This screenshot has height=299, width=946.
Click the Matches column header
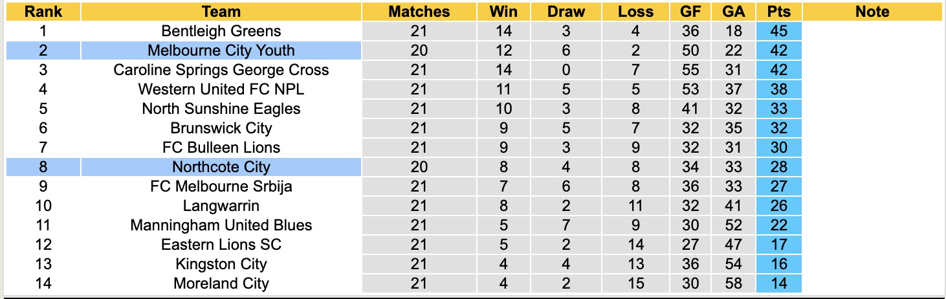[x=419, y=12]
